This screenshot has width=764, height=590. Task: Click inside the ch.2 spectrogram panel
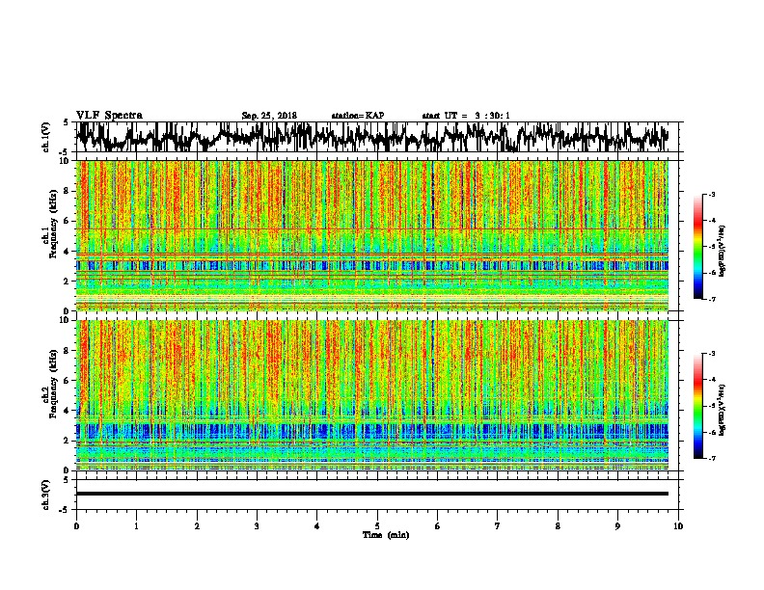371,395
